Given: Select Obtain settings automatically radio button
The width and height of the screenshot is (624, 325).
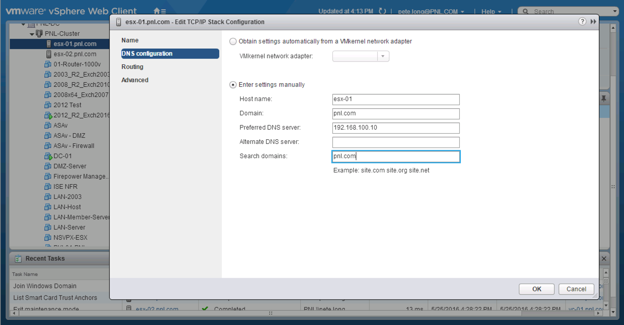Looking at the screenshot, I should click(x=233, y=41).
